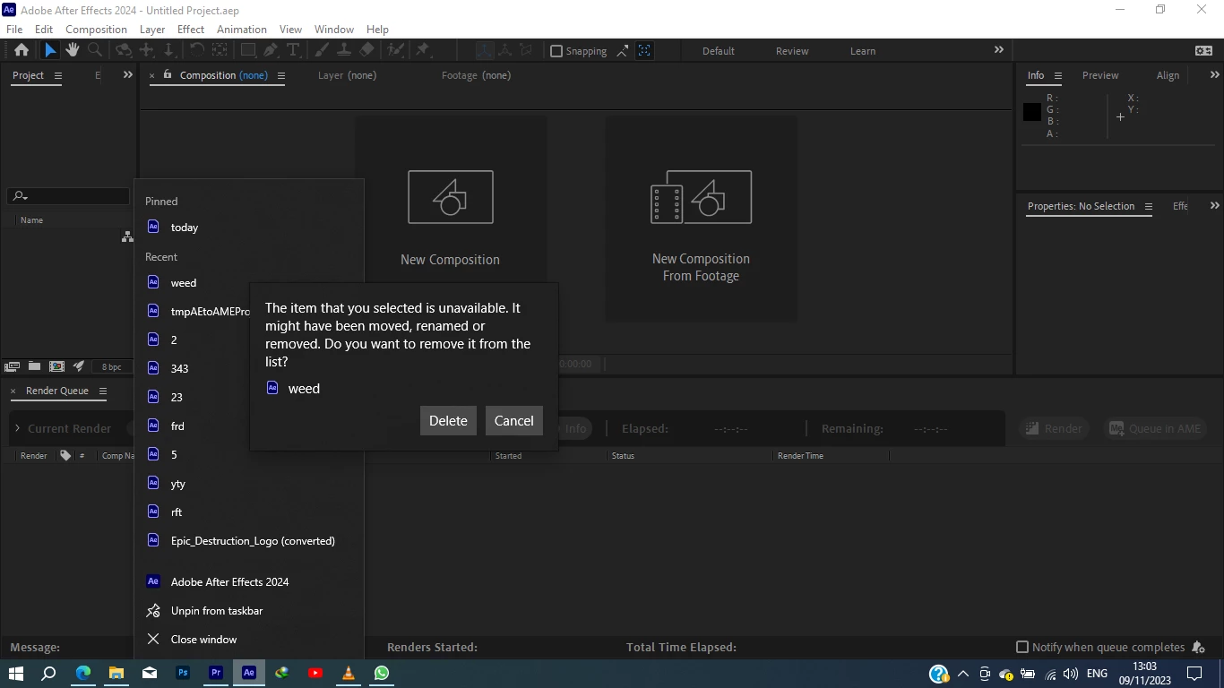1224x688 pixels.
Task: Select the Hand tool
Action: pos(72,50)
